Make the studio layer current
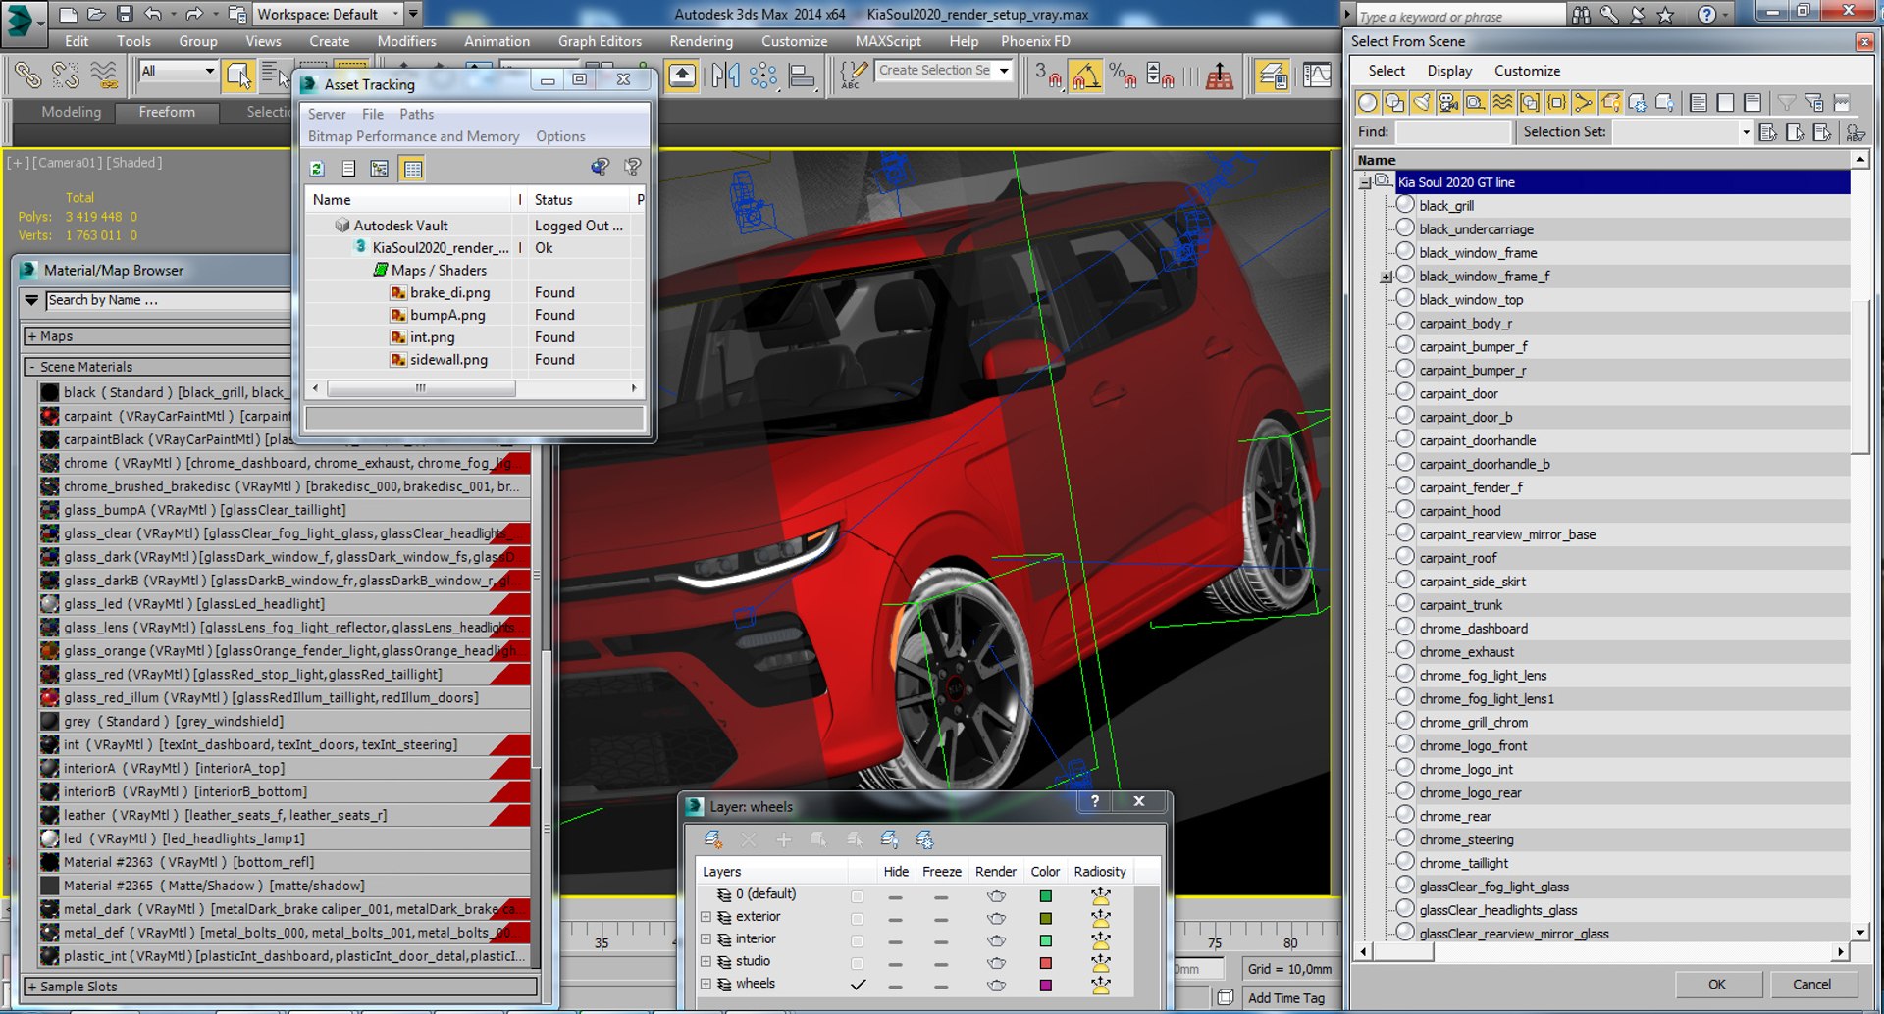Viewport: 1884px width, 1014px height. [858, 963]
